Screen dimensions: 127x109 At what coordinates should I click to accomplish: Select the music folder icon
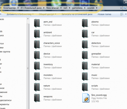(x=85, y=77)
